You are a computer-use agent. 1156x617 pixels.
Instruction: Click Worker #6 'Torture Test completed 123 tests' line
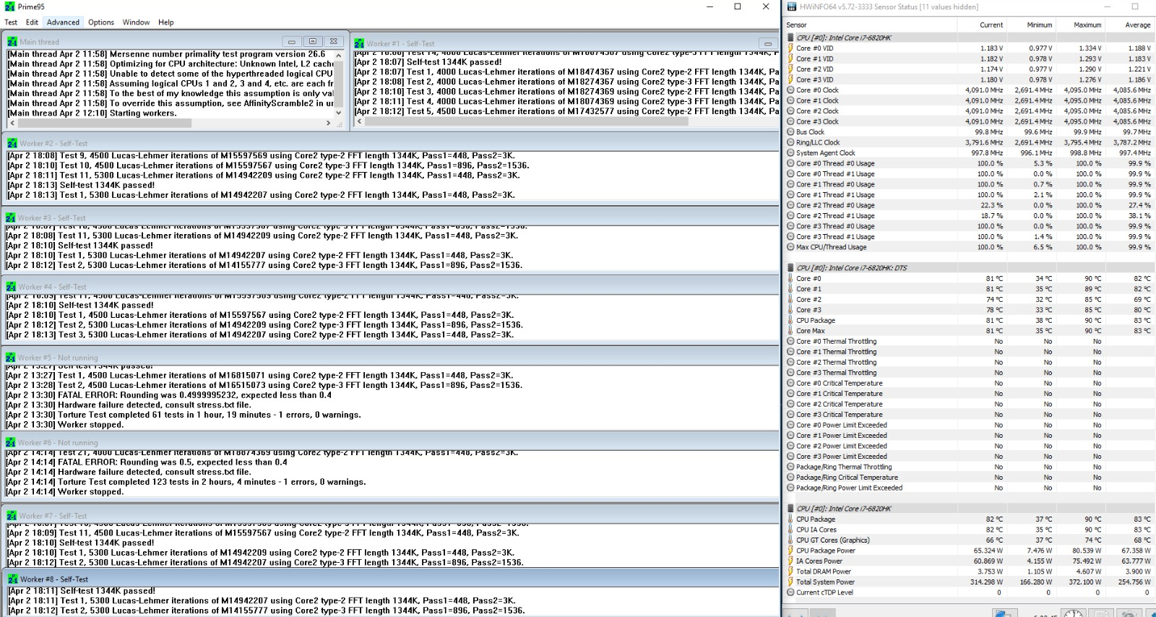coord(186,482)
